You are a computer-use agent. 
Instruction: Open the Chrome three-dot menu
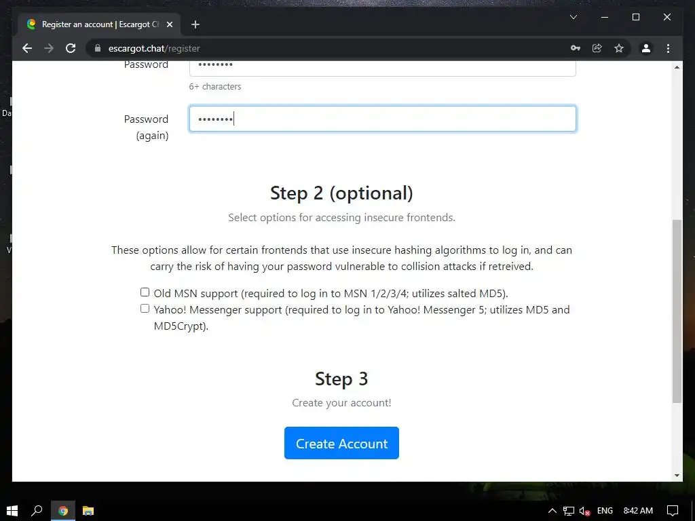[x=668, y=48]
